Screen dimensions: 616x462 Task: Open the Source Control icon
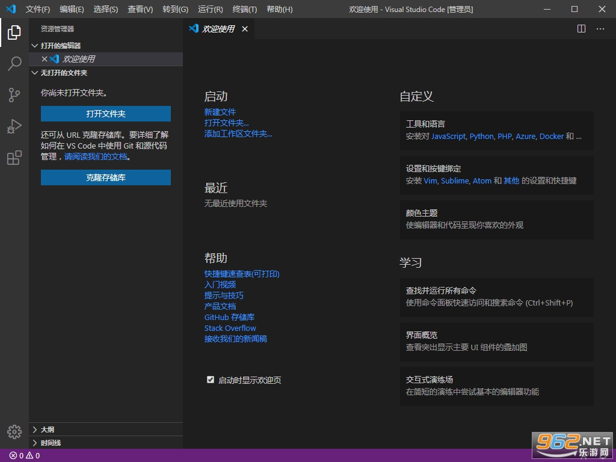[x=14, y=94]
